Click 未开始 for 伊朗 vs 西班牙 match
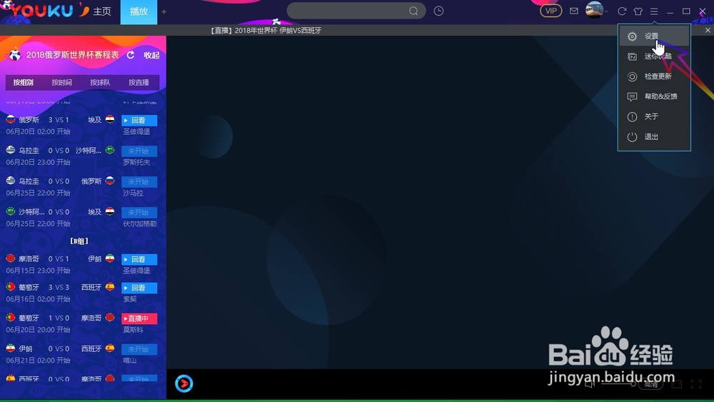 click(x=139, y=349)
